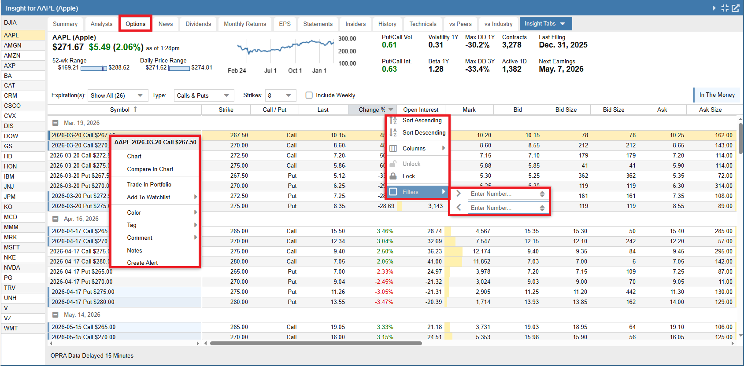The width and height of the screenshot is (744, 366).
Task: Open the Type Calls & Puts dropdown
Action: 204,95
